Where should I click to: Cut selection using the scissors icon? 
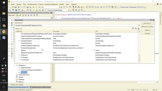[18, 7]
